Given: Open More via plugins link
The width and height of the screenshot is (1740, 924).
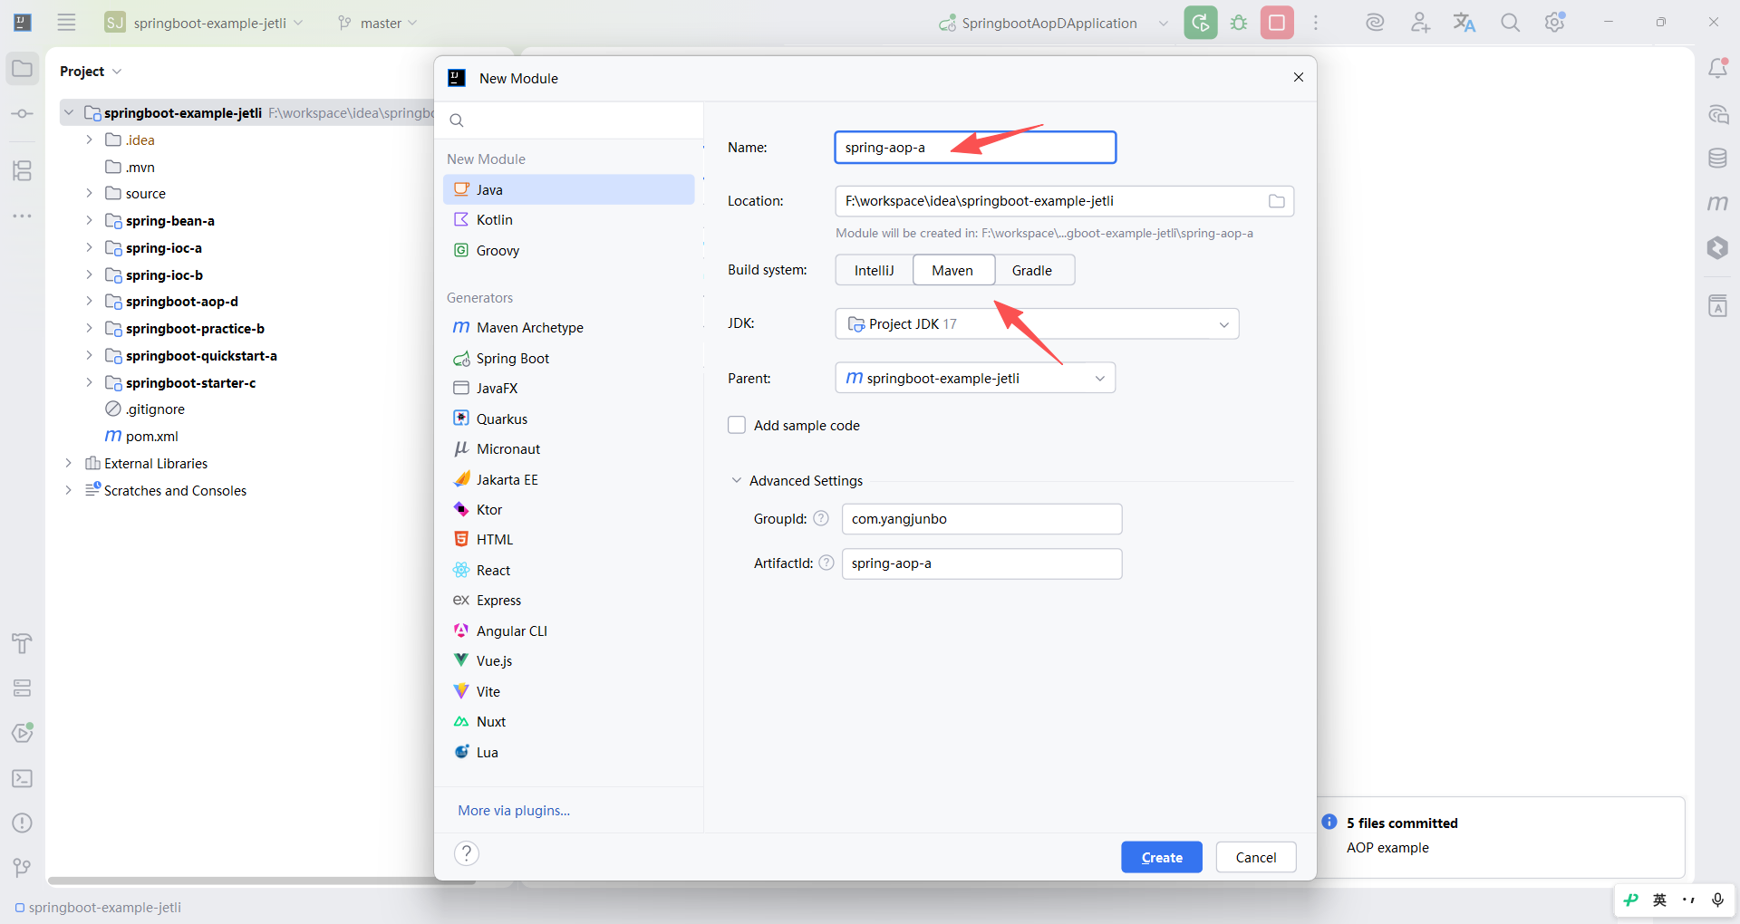Looking at the screenshot, I should (x=514, y=811).
